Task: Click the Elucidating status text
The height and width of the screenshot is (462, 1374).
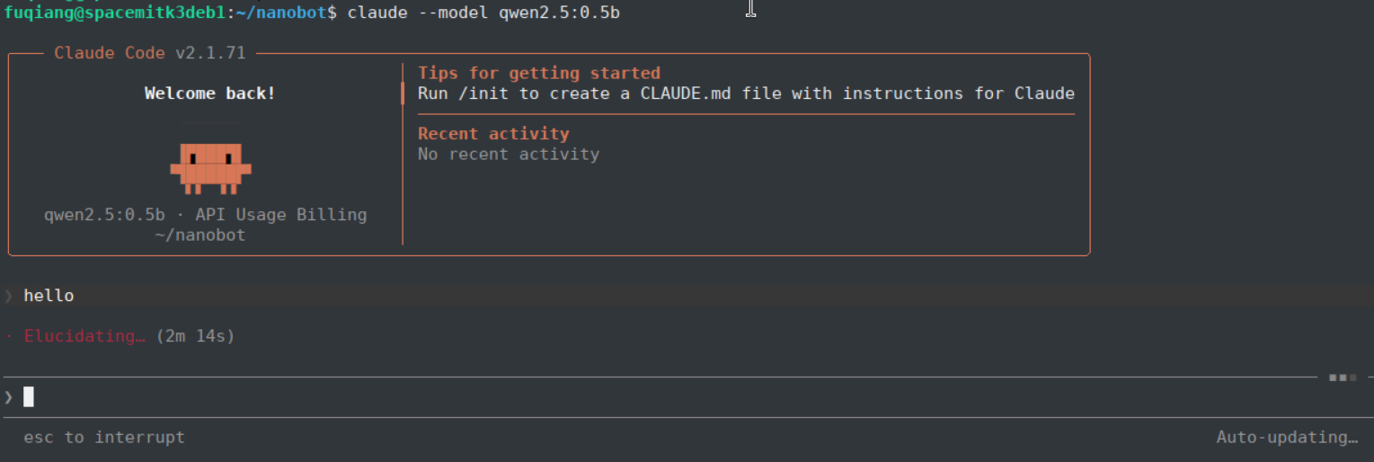Action: pos(84,336)
